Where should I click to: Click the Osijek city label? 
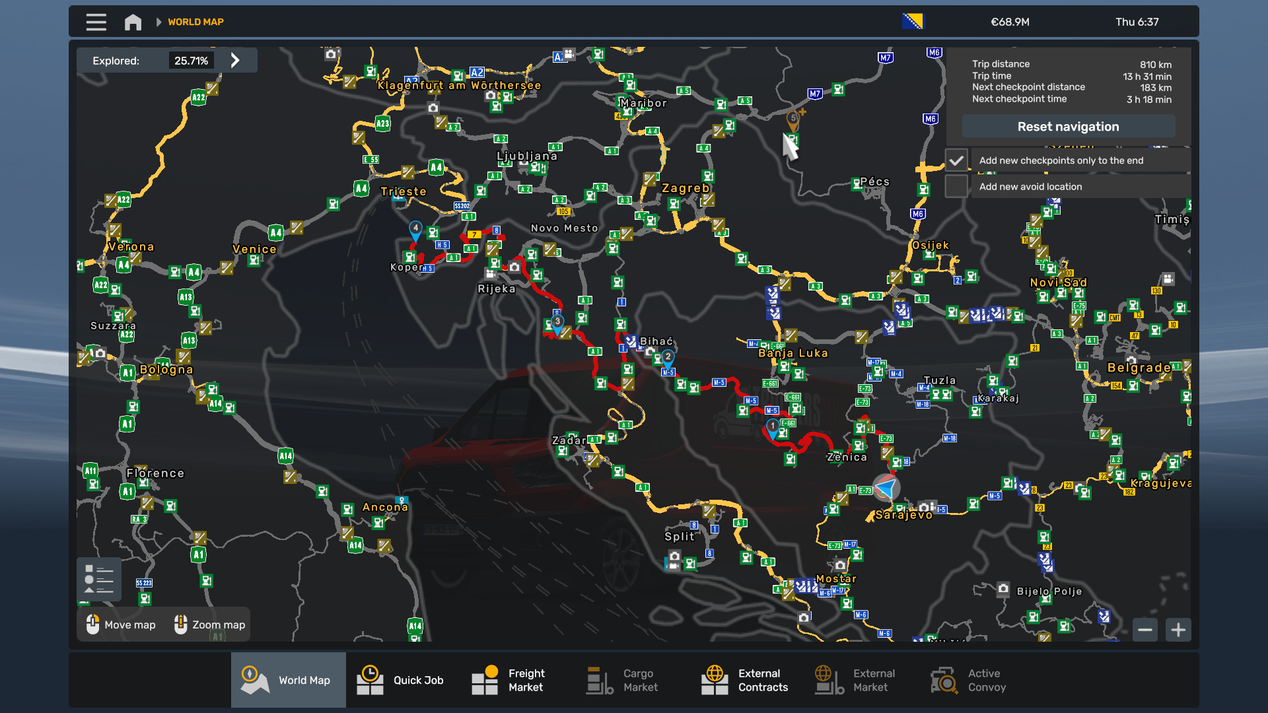pos(930,245)
